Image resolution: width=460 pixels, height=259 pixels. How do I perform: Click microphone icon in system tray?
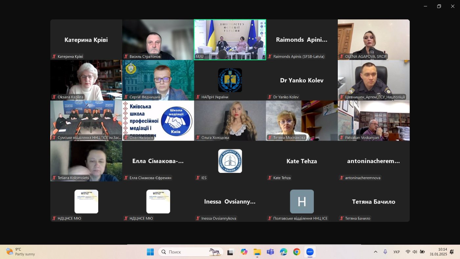385,252
